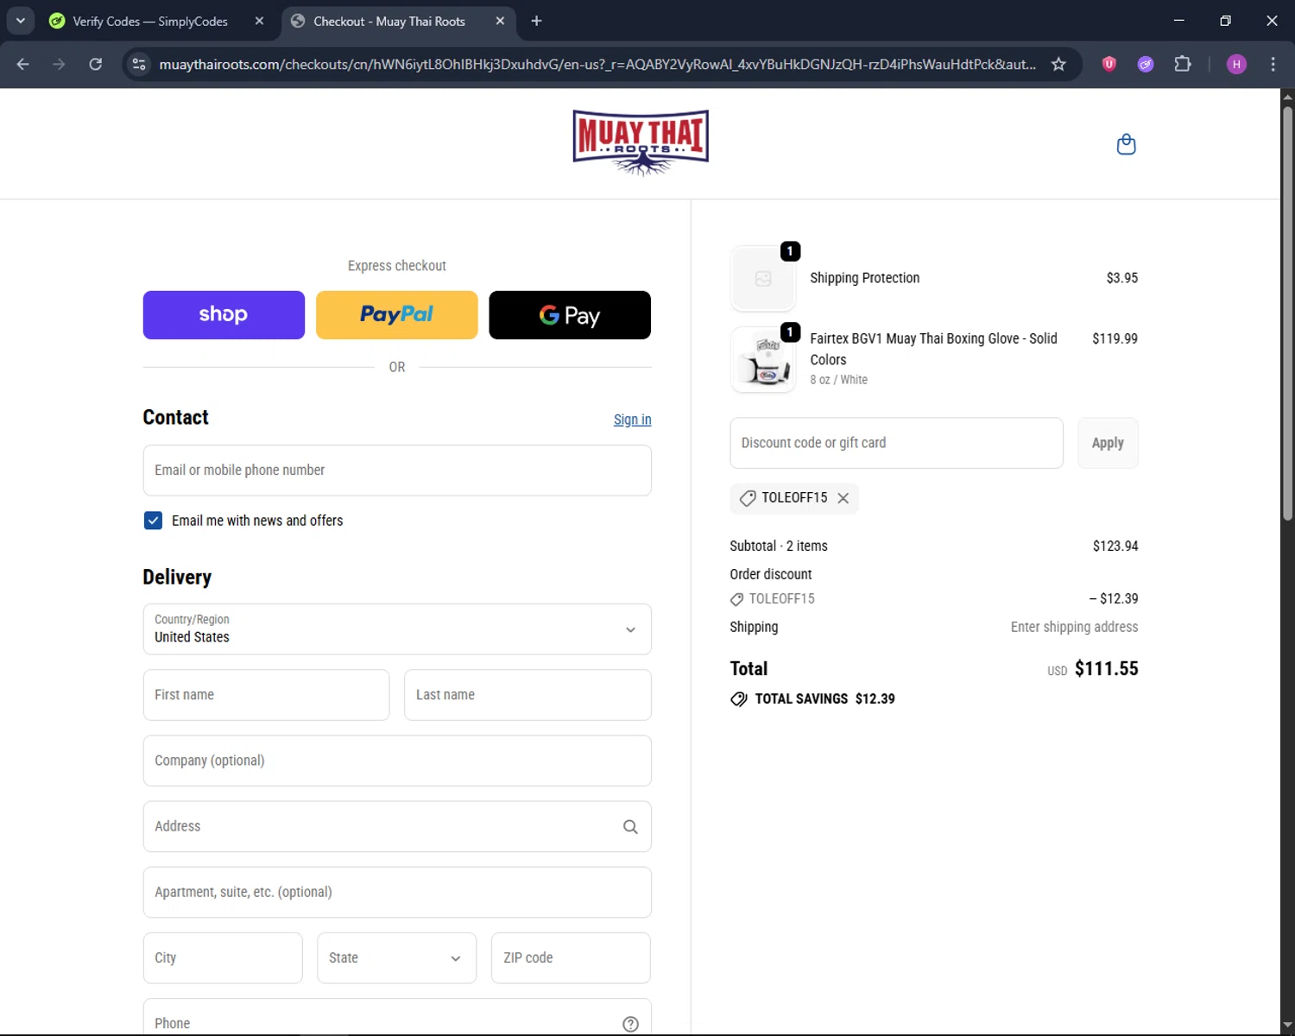Click the $119.99 glove price

[1115, 338]
